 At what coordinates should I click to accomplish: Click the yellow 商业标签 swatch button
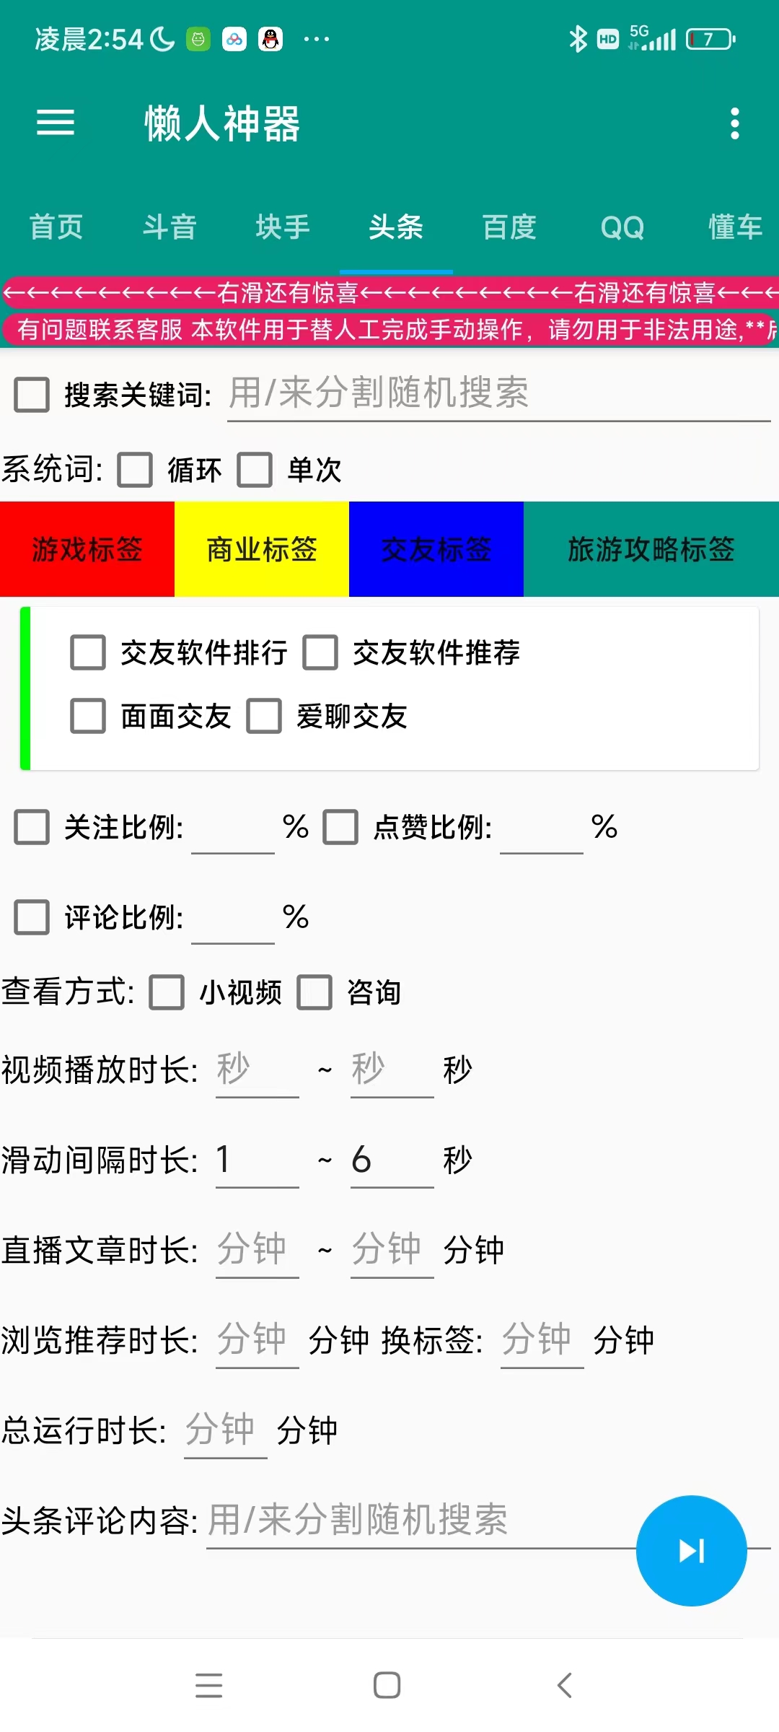(x=260, y=548)
